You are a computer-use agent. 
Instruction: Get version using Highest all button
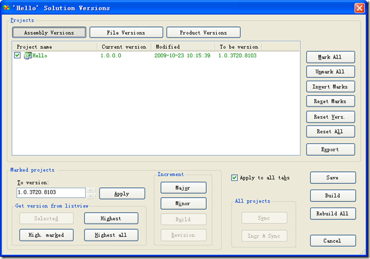point(111,235)
